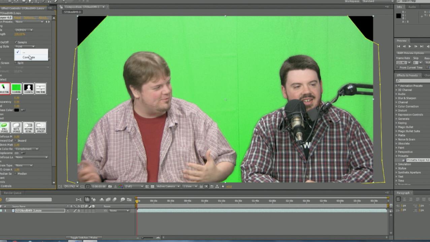
Task: Pick the SPILL SPONGE tool
Action: pyautogui.click(x=5, y=128)
